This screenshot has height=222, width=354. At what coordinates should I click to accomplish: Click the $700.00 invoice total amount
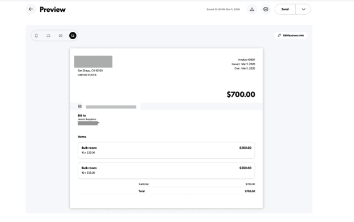[x=241, y=94]
